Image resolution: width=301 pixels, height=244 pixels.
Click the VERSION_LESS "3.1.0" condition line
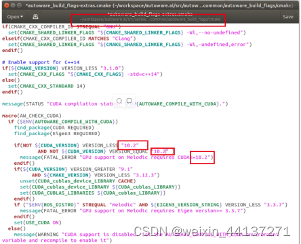[63, 68]
